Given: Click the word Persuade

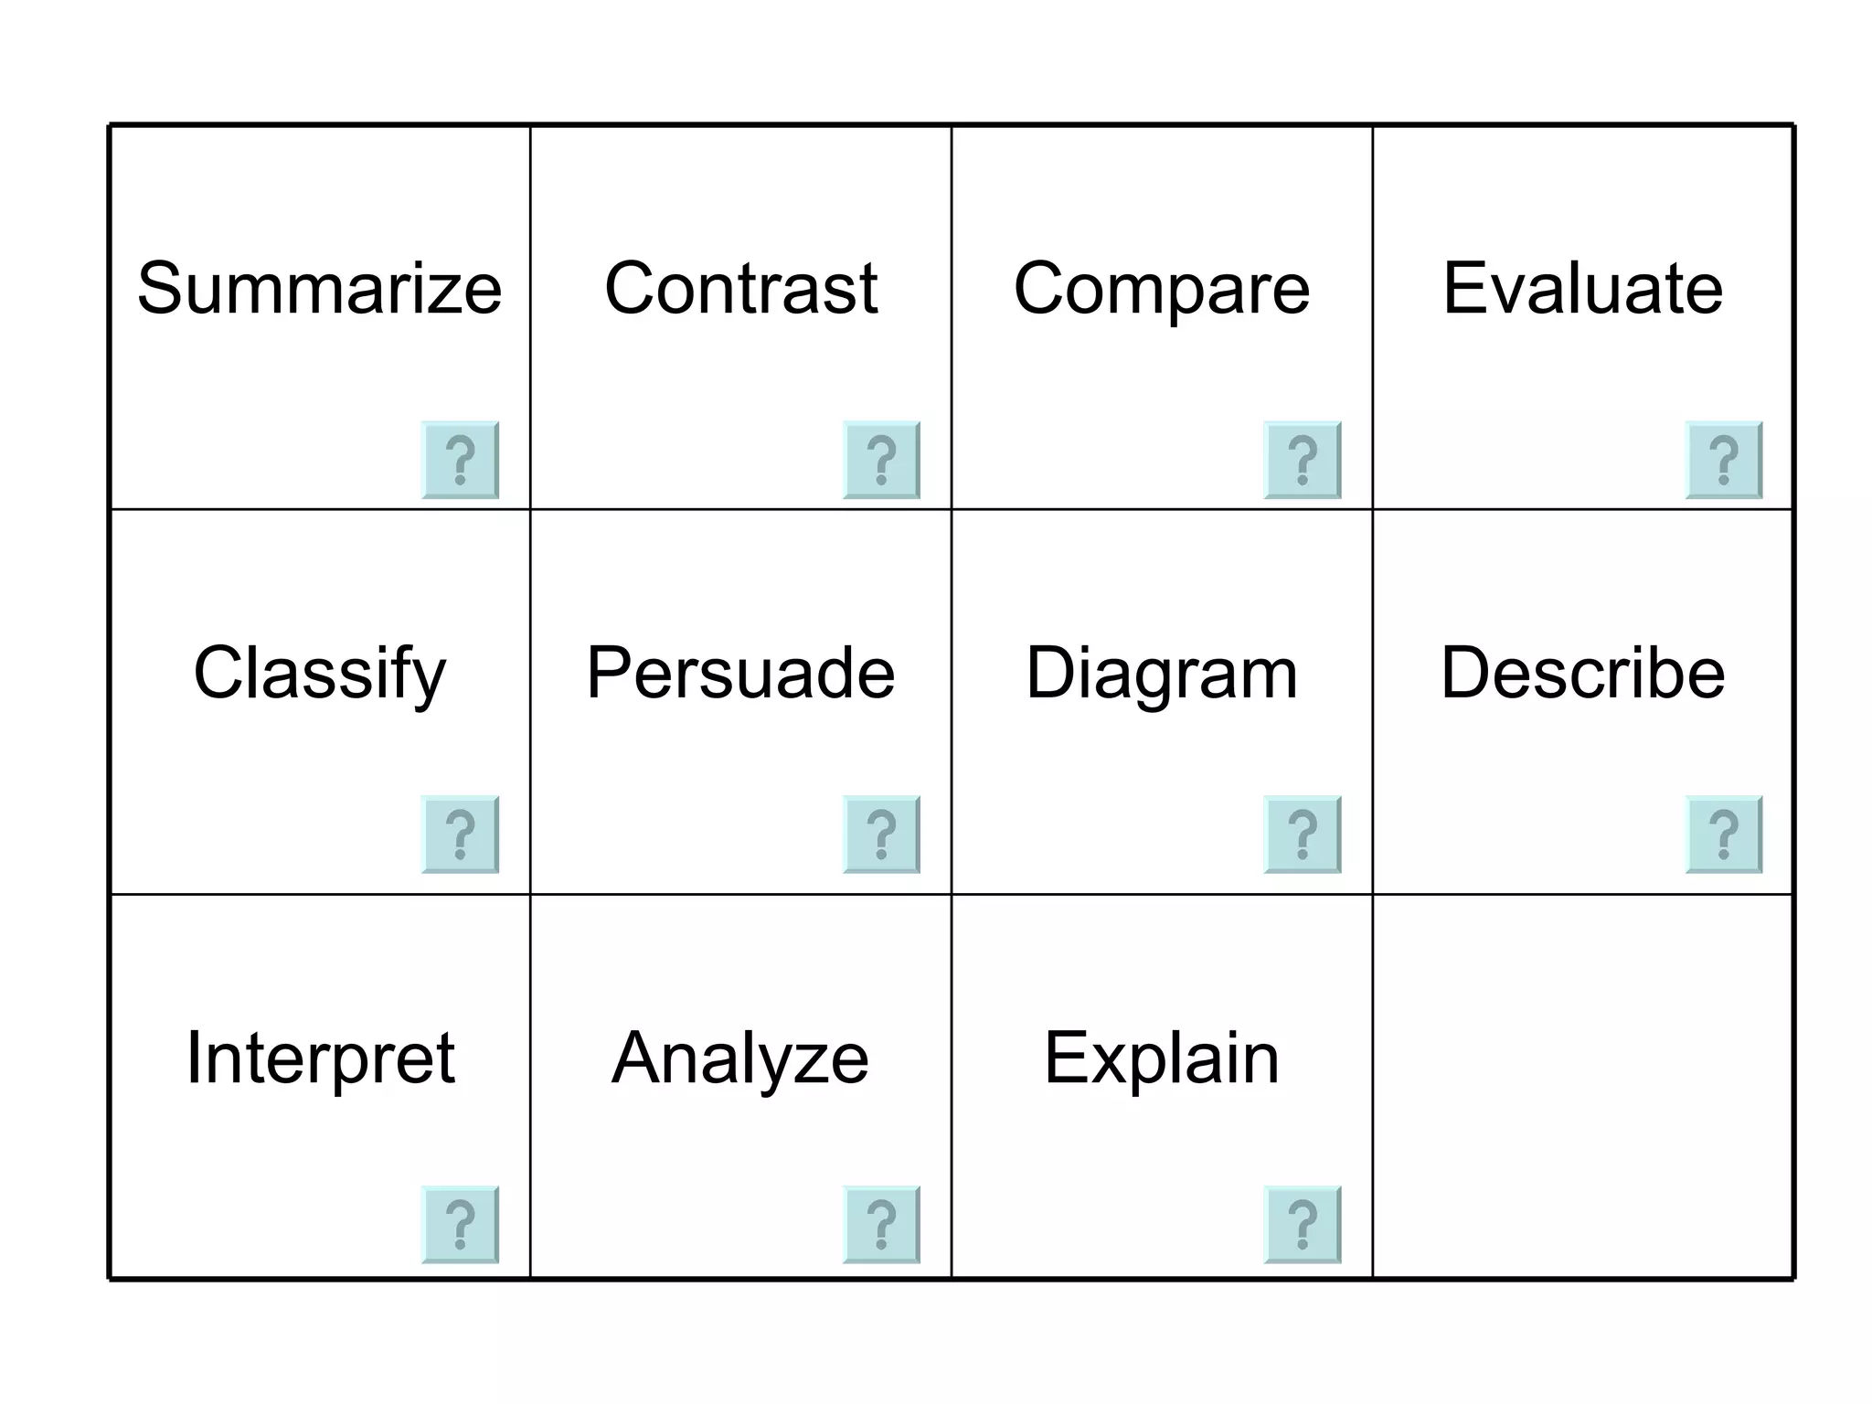Looking at the screenshot, I should click(741, 674).
